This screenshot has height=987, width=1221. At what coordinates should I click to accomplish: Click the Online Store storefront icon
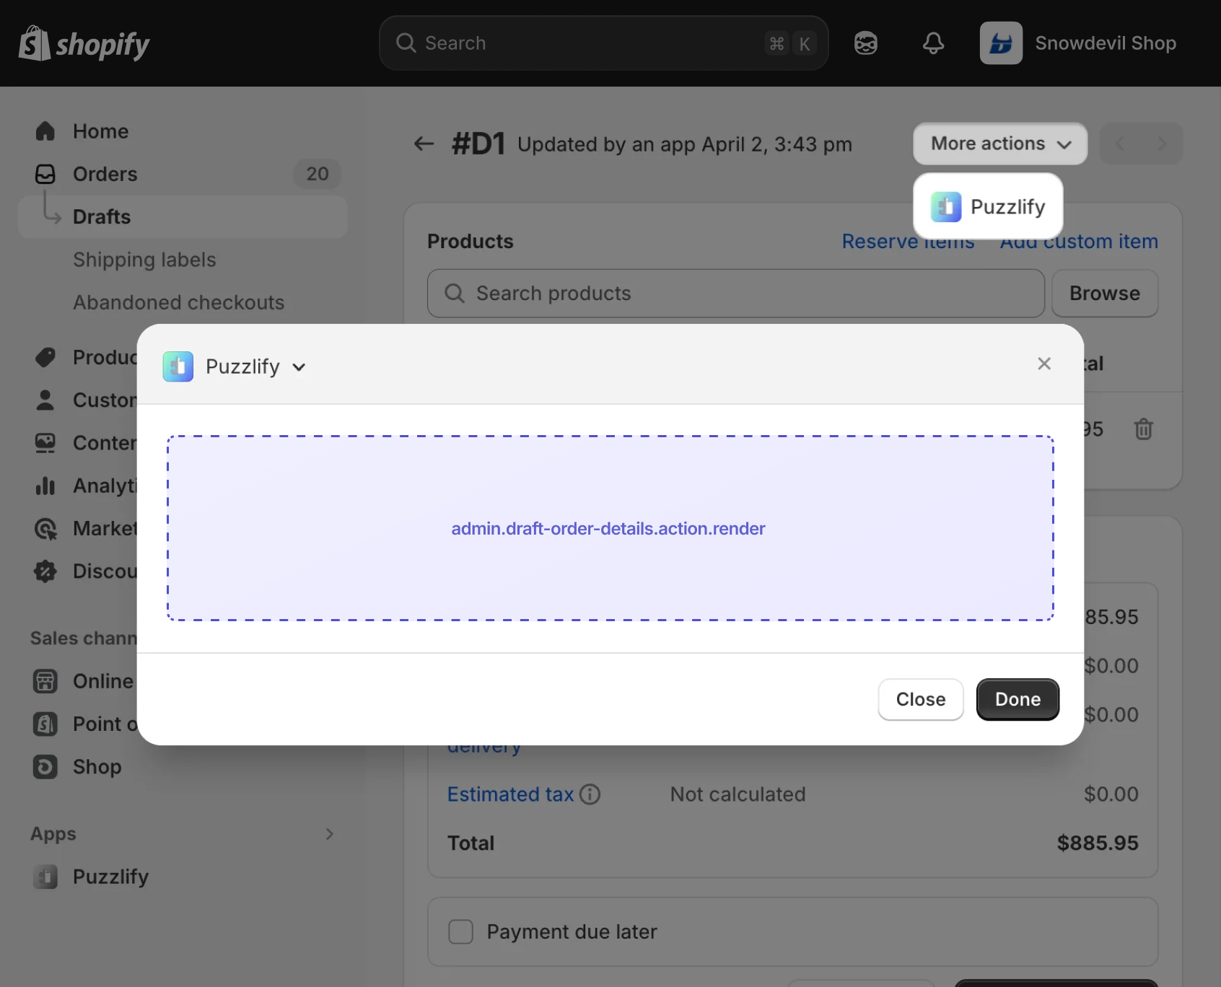click(45, 681)
